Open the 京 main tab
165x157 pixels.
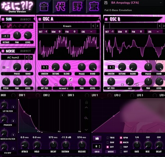click(x=94, y=6)
